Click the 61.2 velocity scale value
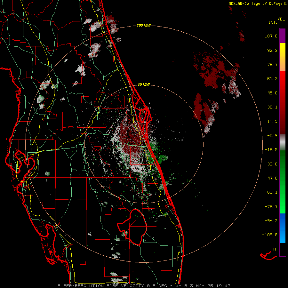The height and width of the screenshot is (288, 288). pyautogui.click(x=272, y=79)
